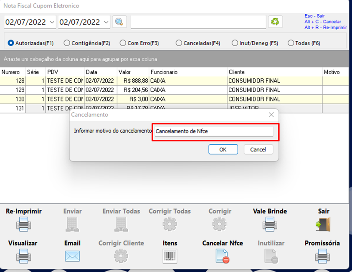Click the Motivo column header

click(x=336, y=72)
